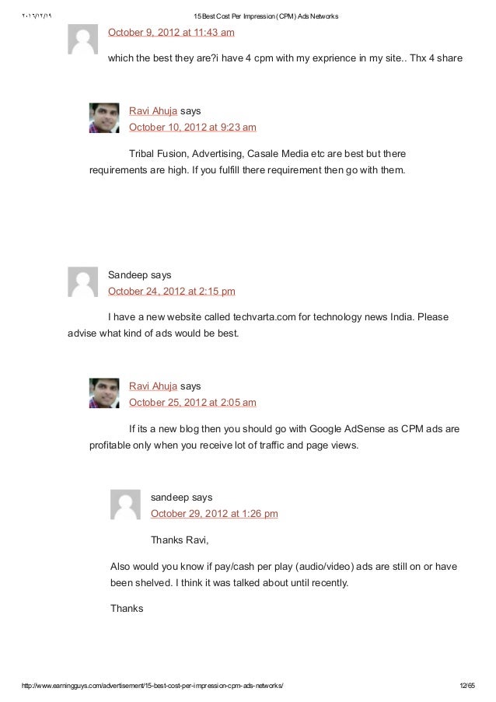Open Ravi Ahuja's profile link above October 10 reply
The width and height of the screenshot is (496, 702).
153,111
